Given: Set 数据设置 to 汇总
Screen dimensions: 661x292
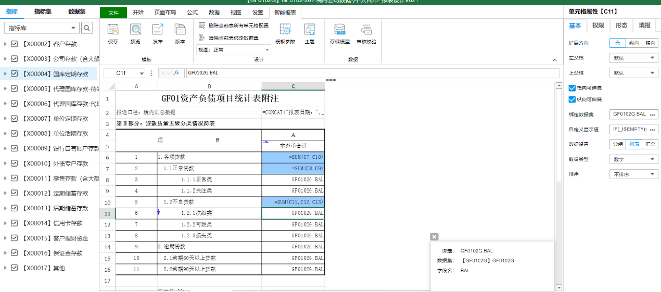Looking at the screenshot, I should point(651,144).
